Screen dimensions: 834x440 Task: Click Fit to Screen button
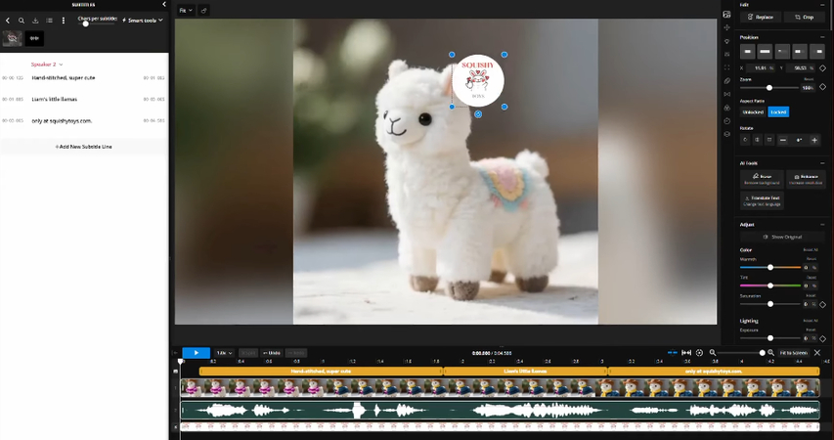click(x=793, y=353)
